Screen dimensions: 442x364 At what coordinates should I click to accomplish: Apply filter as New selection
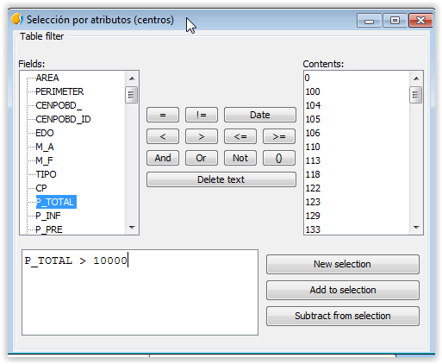343,264
